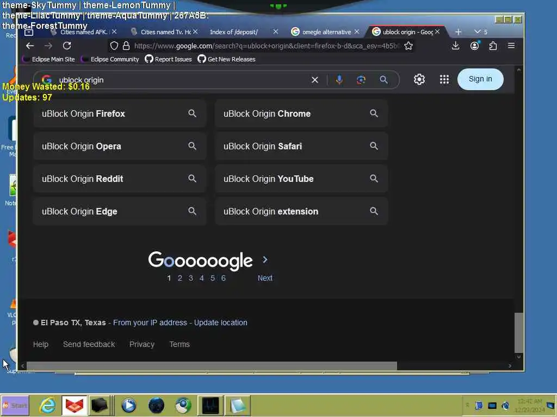The height and width of the screenshot is (417, 557).
Task: Select the uBlock Origin YouTube suggestion
Action: coord(301,179)
